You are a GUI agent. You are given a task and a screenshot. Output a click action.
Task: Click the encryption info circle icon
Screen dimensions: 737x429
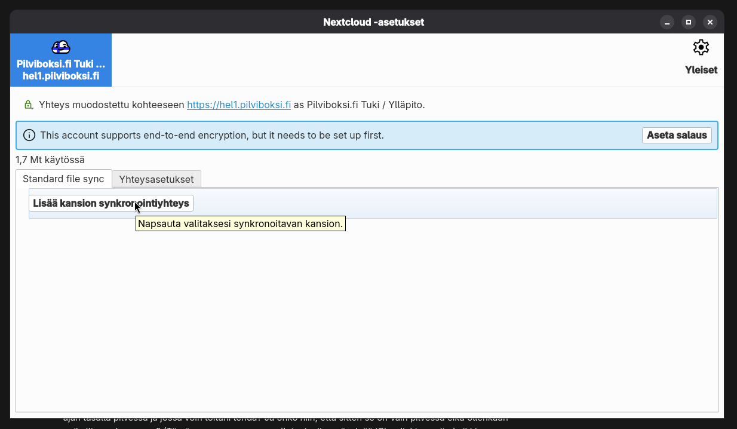(x=29, y=135)
